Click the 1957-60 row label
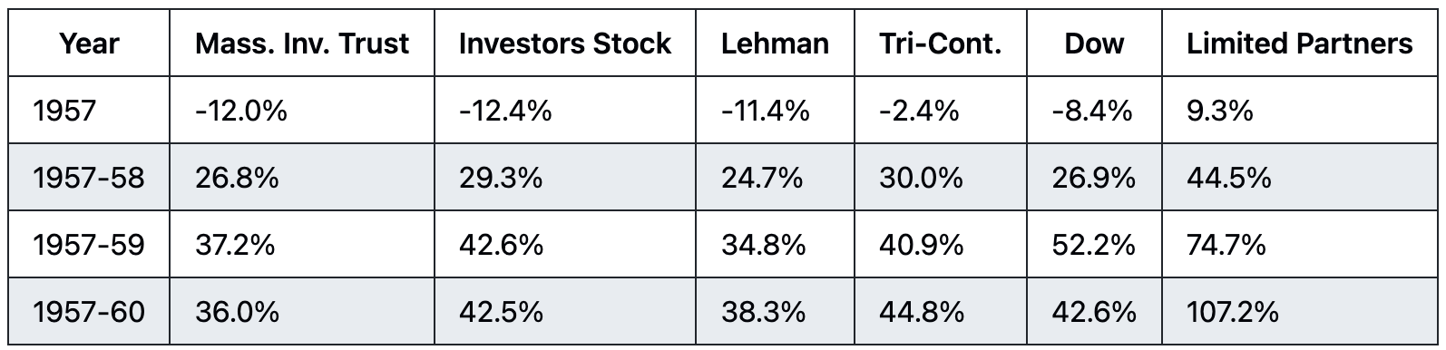Screen dimensions: 1446x350 (89, 312)
